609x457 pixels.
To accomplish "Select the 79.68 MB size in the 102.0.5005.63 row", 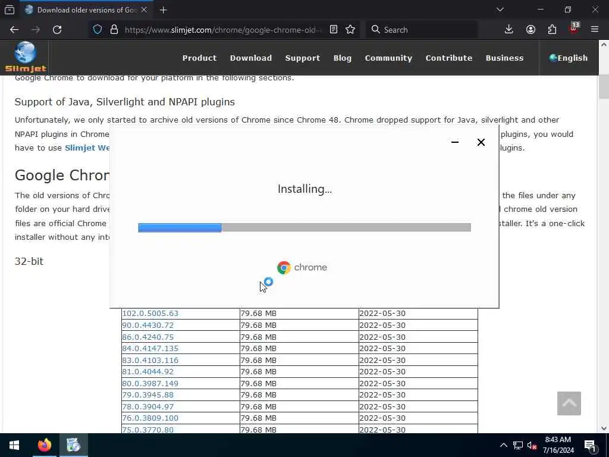I will [258, 313].
